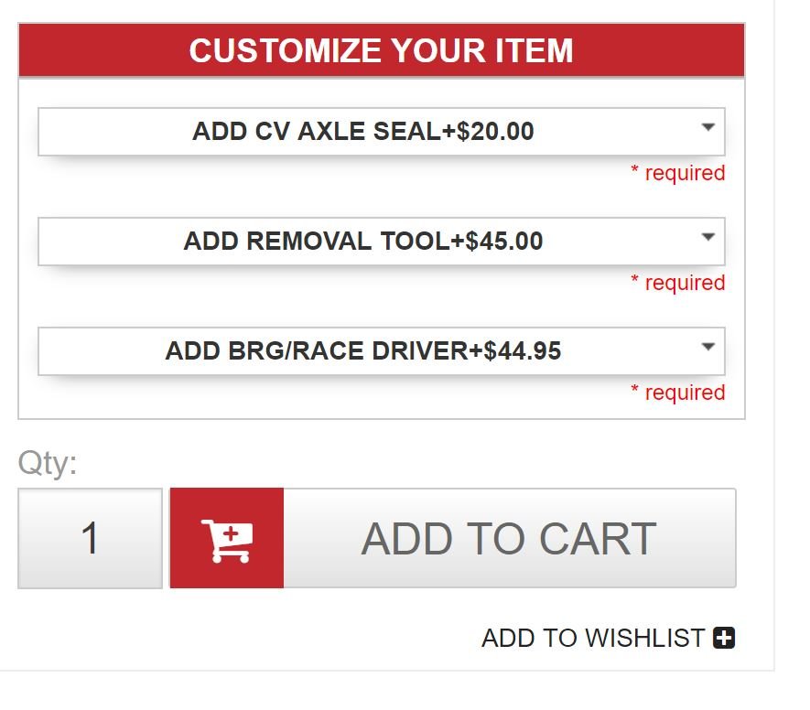
Task: Click the +$20.00 price in the first dropdown
Action: [488, 131]
